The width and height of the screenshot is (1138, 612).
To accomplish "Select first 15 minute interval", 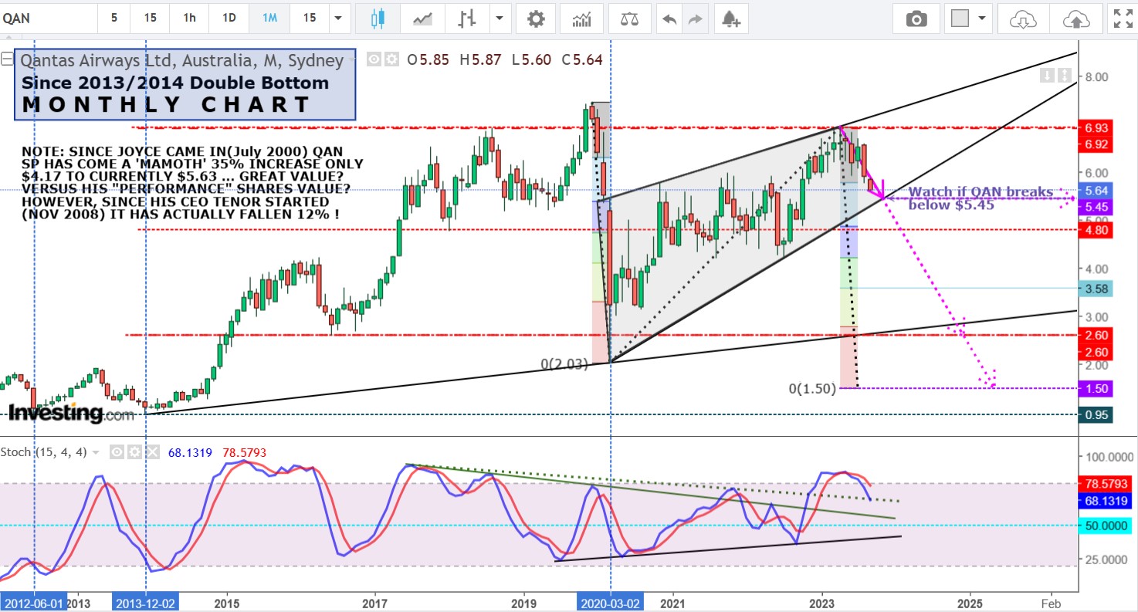I will click(x=150, y=18).
